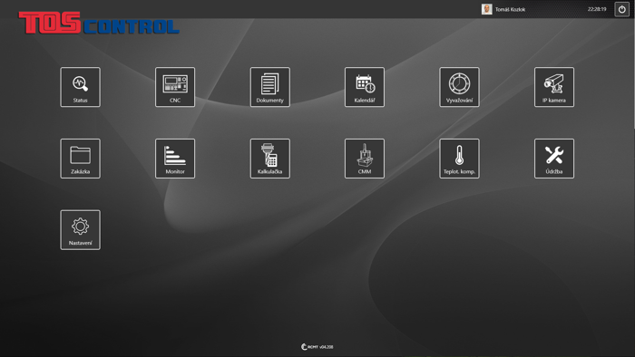Click the vertical scrollbar on right edge
The height and width of the screenshot is (357, 635).
click(x=633, y=64)
